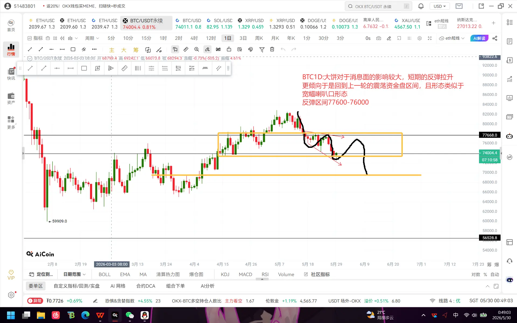Click the eraser tool in drawing toolbar
The width and height of the screenshot is (517, 323).
pos(207,49)
